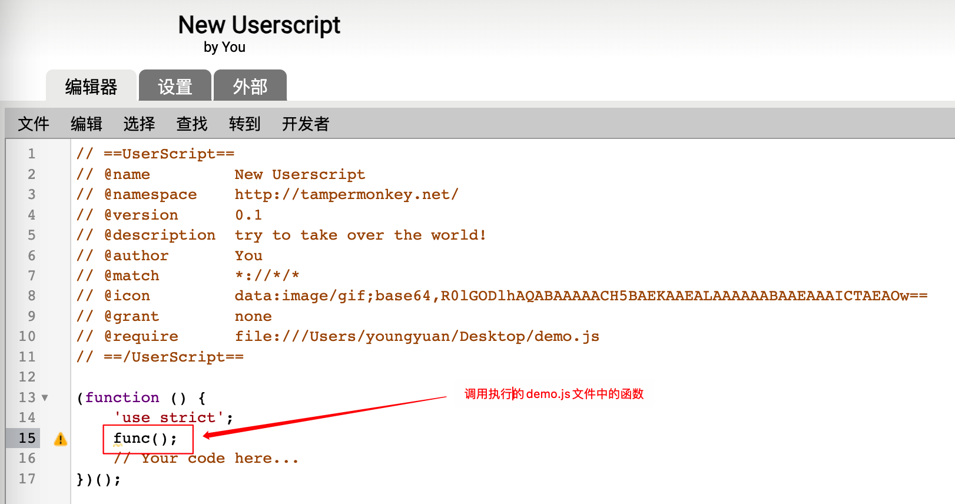Click the @namespace key on line 3

(151, 195)
